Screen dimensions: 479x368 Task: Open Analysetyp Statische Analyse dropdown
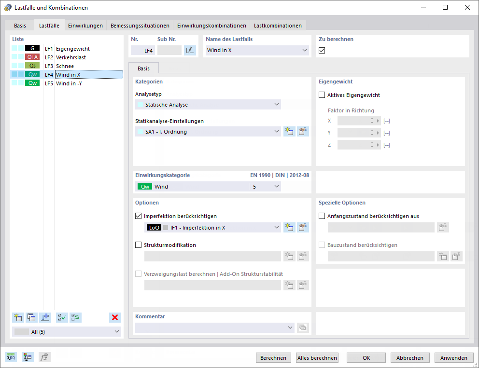pos(208,105)
